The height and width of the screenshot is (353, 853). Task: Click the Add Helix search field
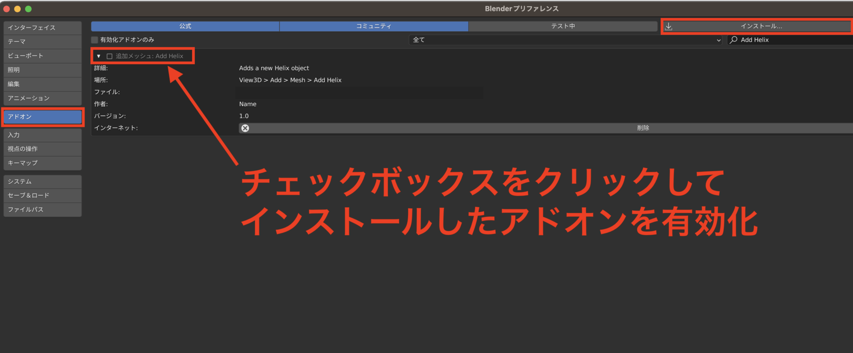(790, 40)
